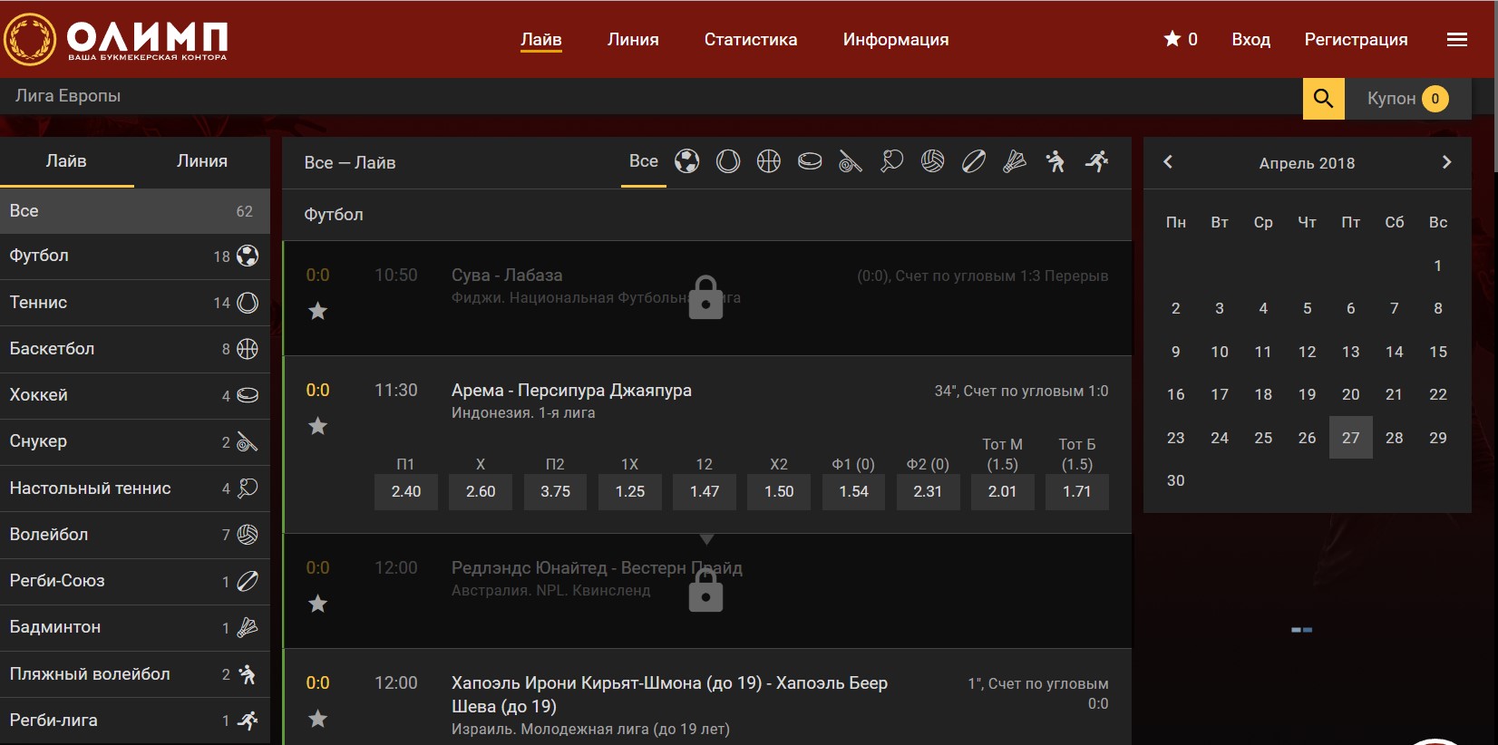
Task: Bet on Тот Б (1.5) odds 1.71
Action: click(x=1077, y=491)
